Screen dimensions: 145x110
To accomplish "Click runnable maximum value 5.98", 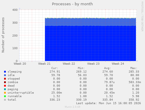I will 136,96.
